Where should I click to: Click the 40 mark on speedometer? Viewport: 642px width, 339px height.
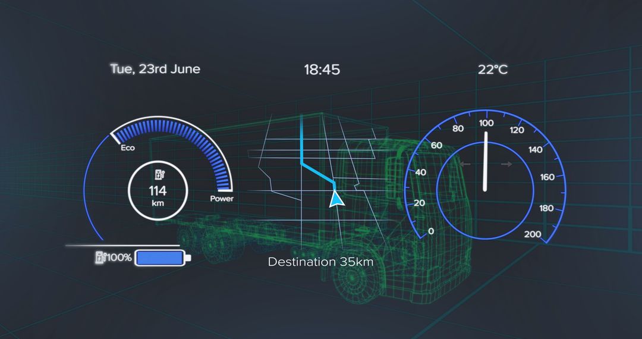pos(420,172)
